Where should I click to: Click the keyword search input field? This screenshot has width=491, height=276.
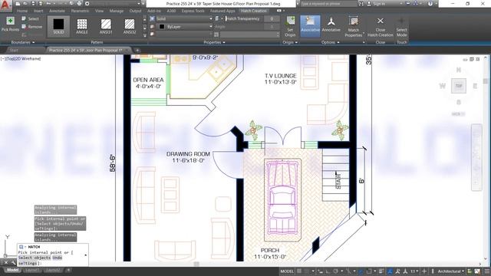click(x=328, y=4)
